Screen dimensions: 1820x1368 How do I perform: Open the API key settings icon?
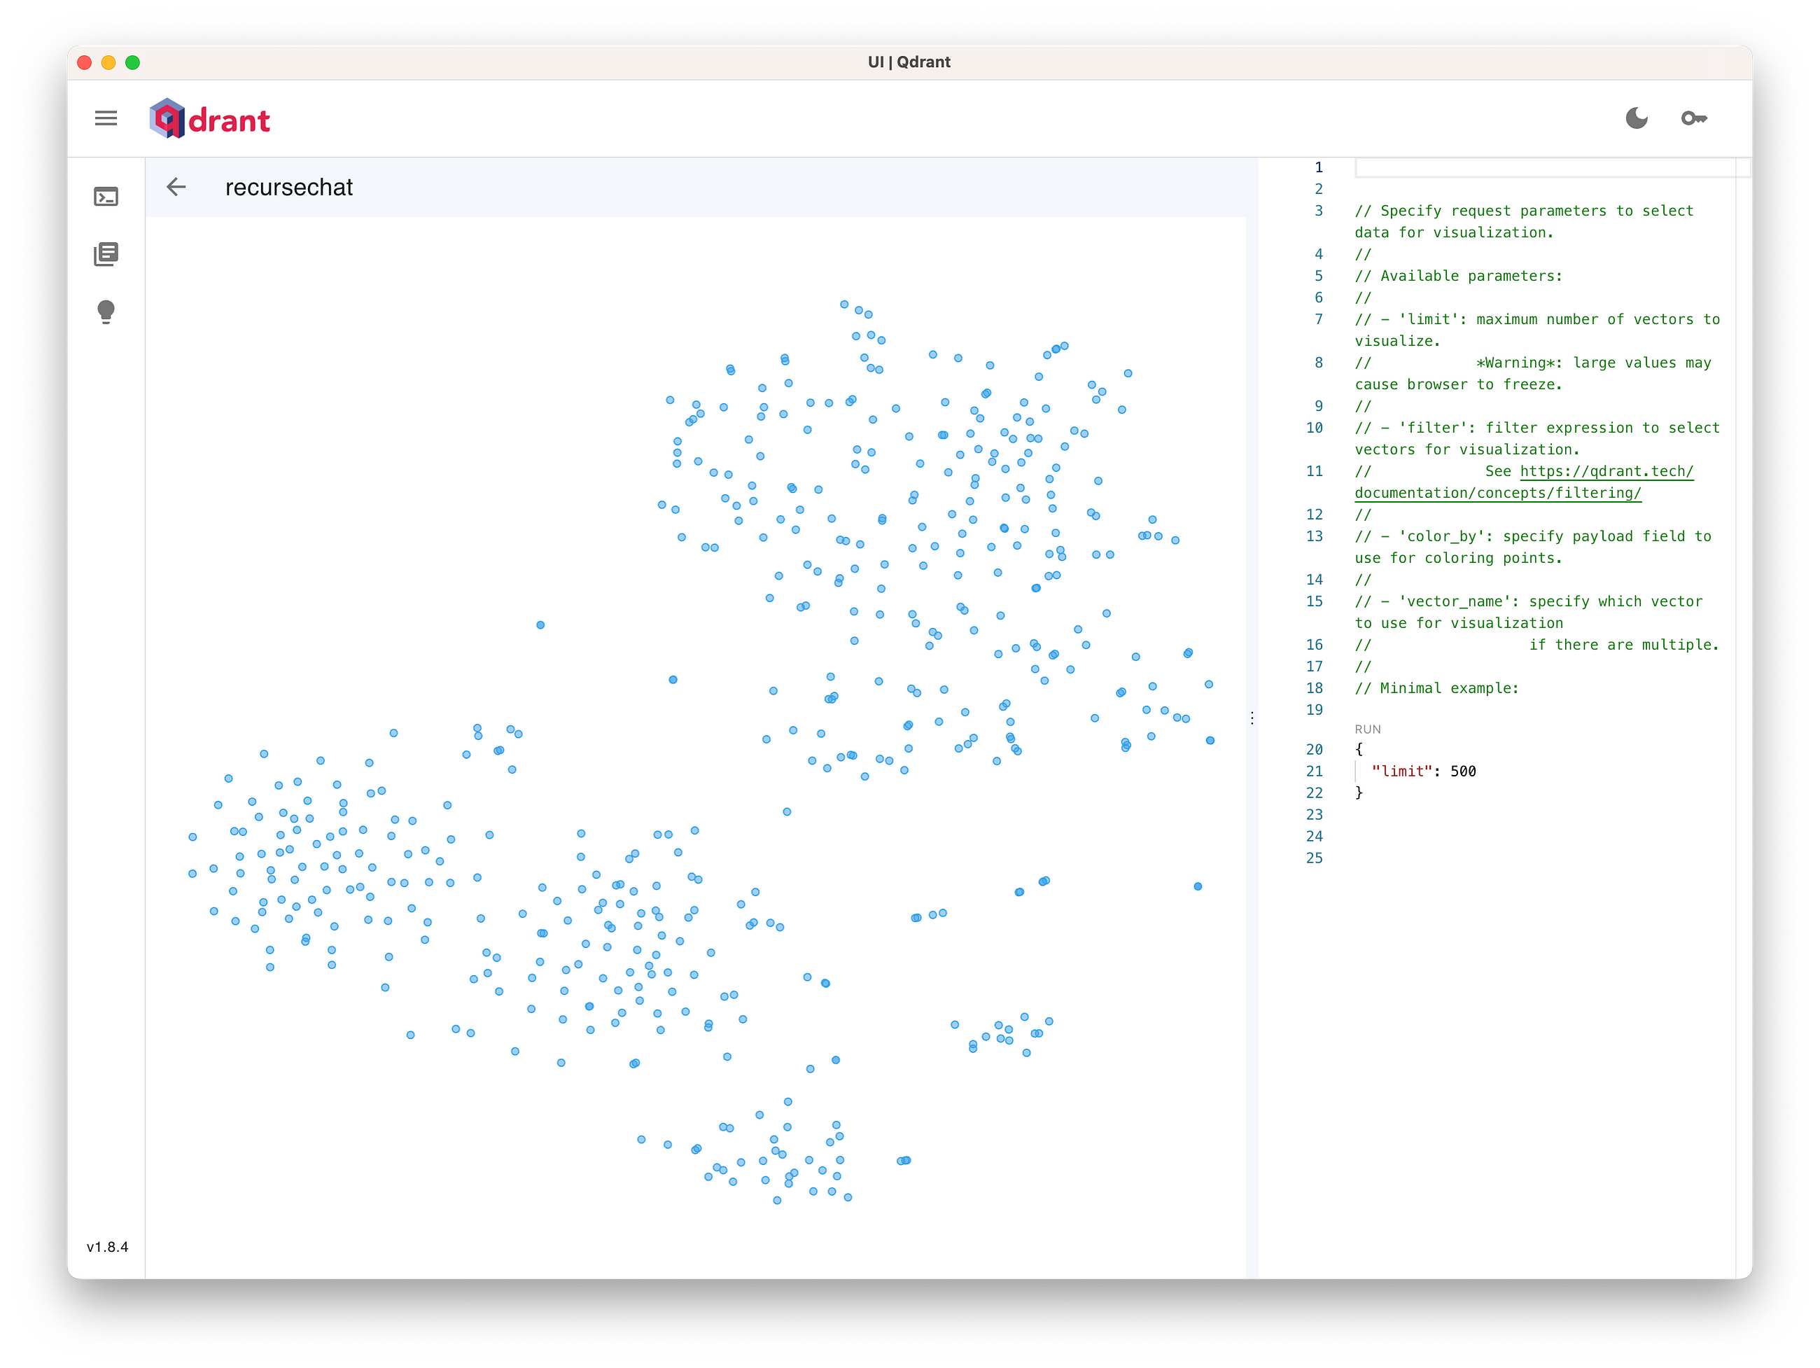(1693, 118)
